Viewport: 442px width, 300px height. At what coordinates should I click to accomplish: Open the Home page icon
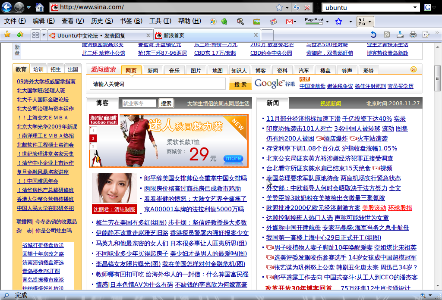click(40, 7)
